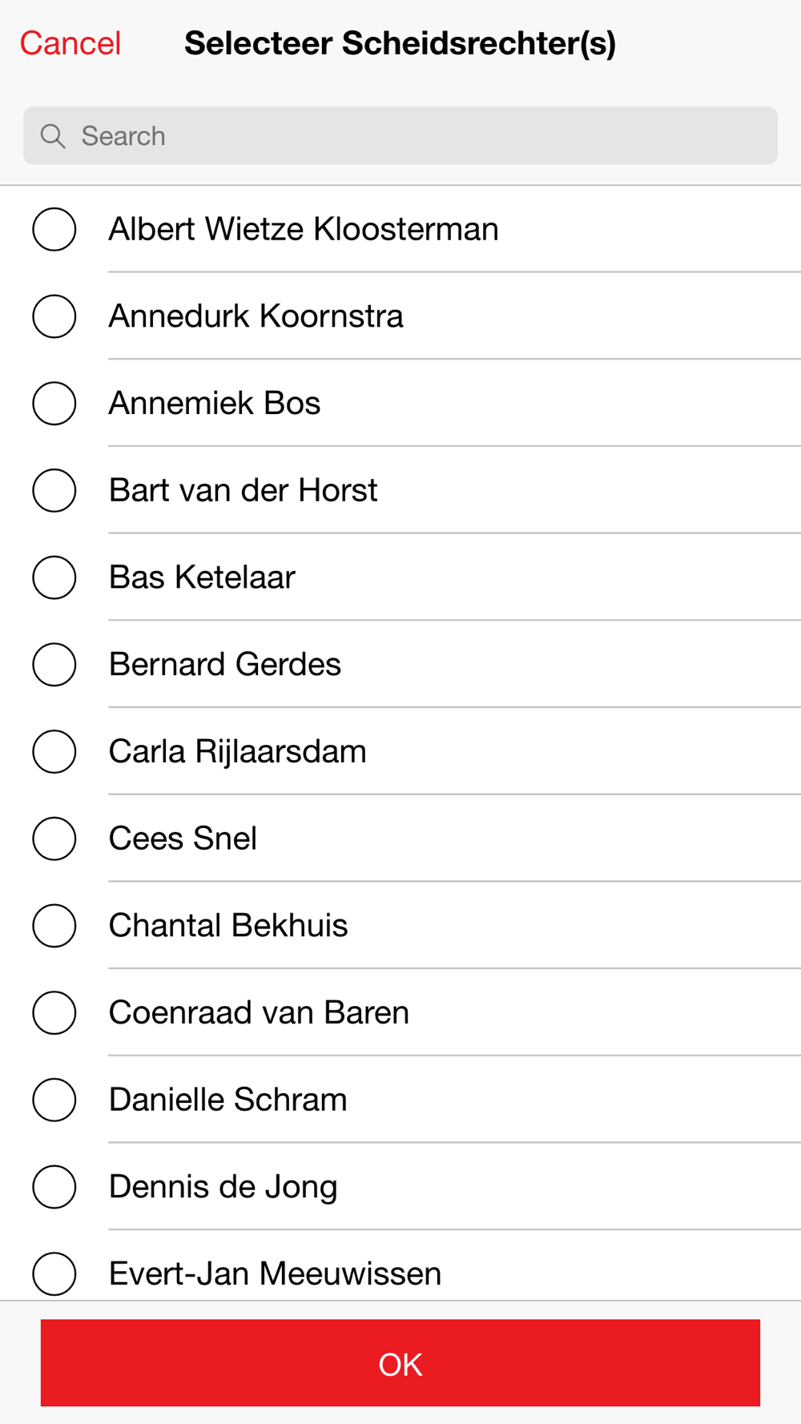This screenshot has height=1424, width=801.
Task: Choose Annemiek Bos as referee
Action: (54, 403)
